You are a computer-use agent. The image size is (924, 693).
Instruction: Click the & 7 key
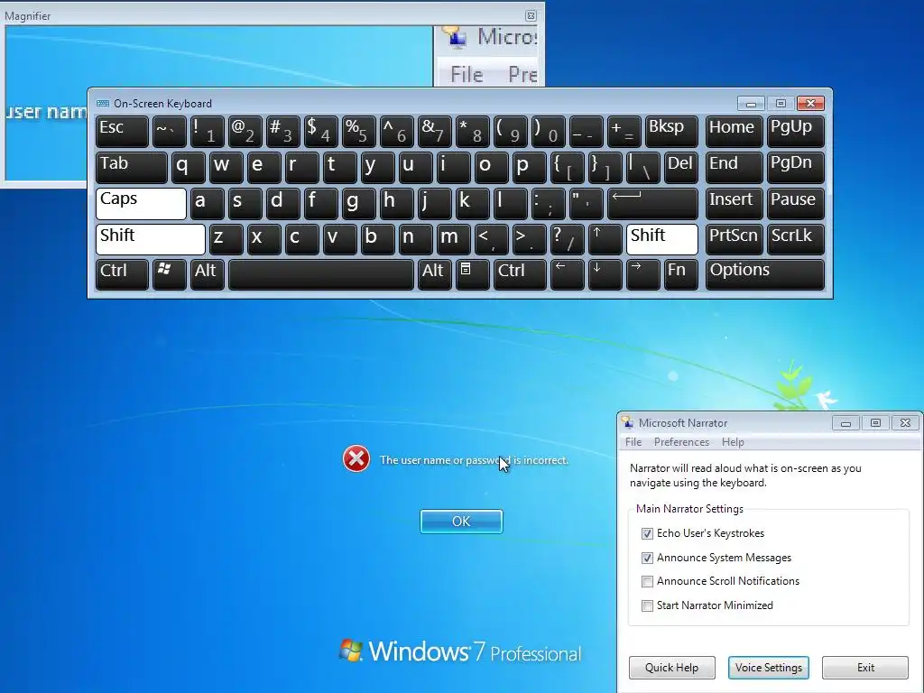434,132
